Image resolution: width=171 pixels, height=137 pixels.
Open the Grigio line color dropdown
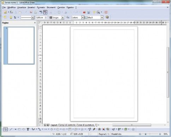pyautogui.click(x=63, y=18)
